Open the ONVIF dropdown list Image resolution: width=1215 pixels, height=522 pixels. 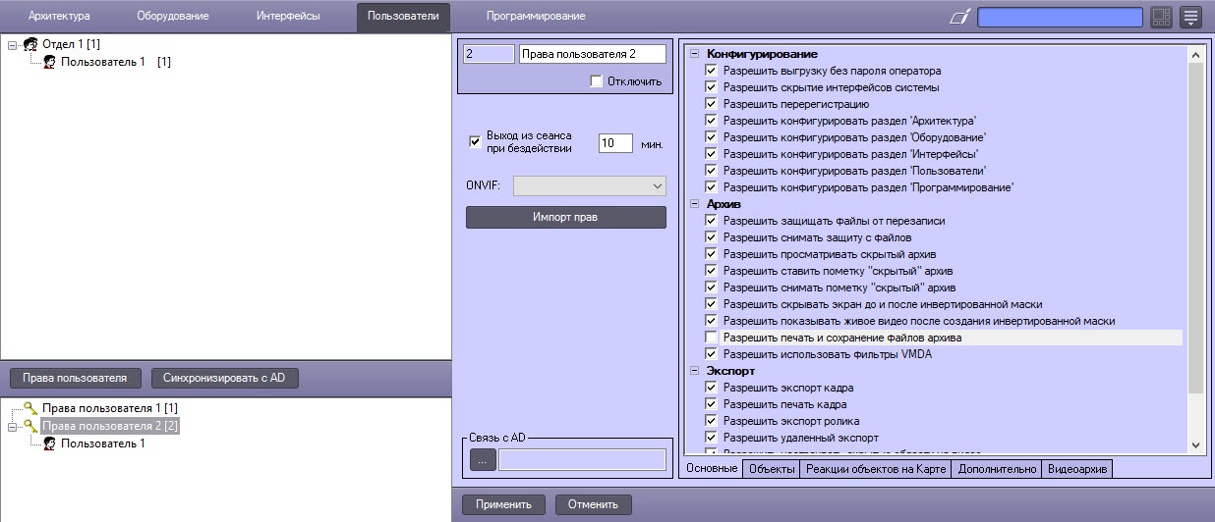(x=589, y=185)
